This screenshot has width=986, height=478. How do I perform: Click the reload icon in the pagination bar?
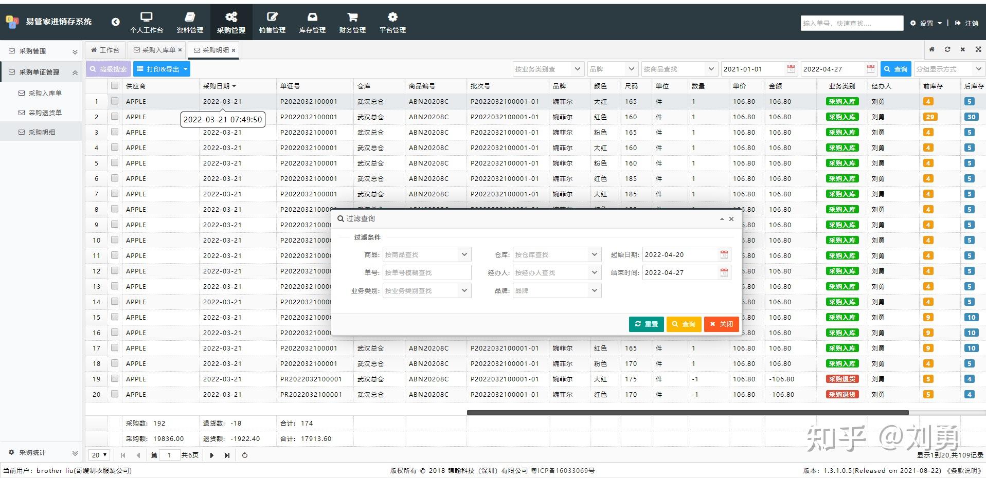(x=245, y=454)
